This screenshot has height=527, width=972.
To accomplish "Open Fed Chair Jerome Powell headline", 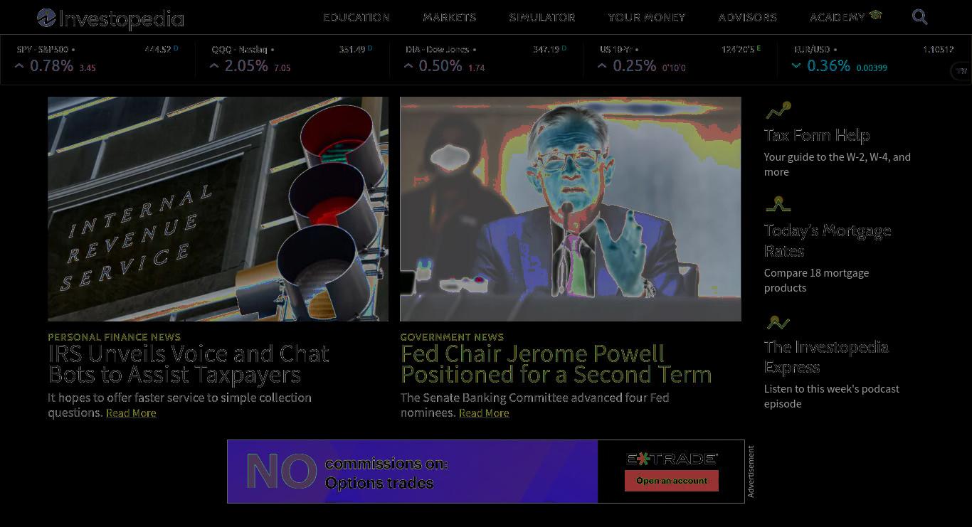I will [x=556, y=364].
